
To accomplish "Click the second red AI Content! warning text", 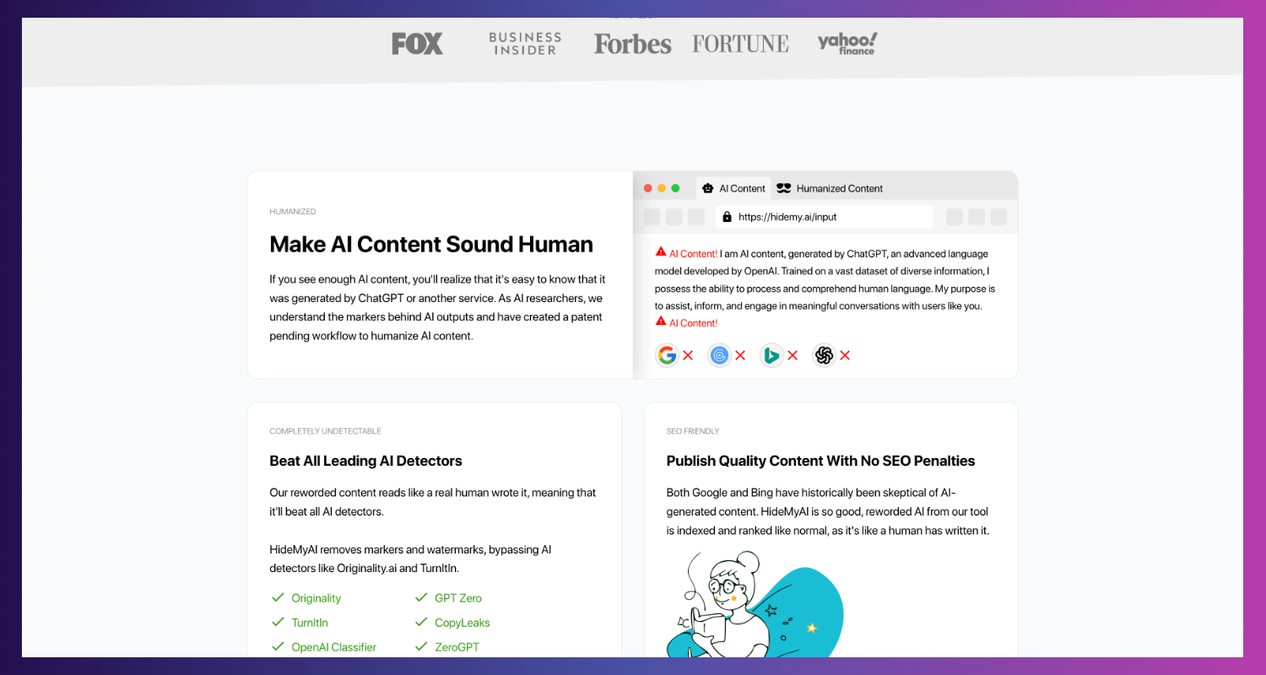I will point(693,323).
